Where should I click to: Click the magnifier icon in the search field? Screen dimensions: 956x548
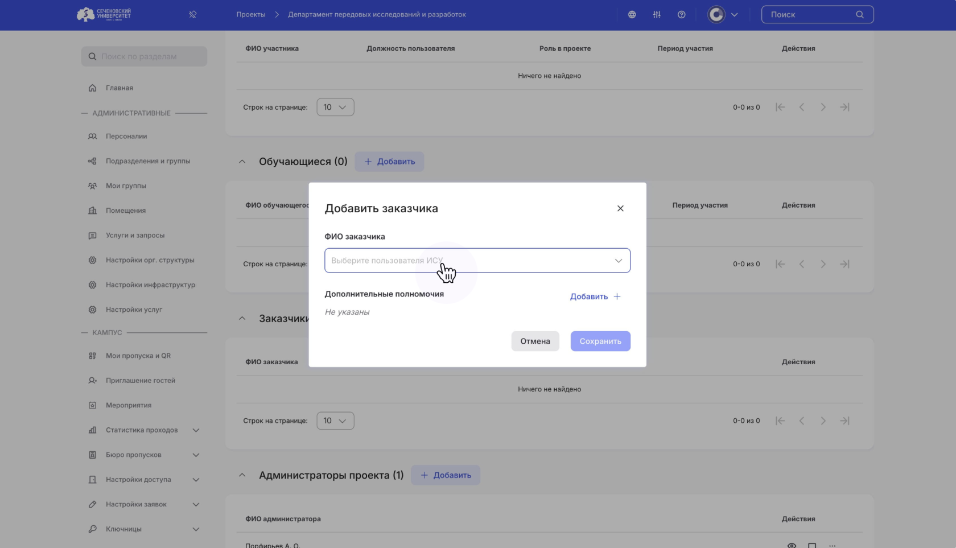tap(859, 14)
